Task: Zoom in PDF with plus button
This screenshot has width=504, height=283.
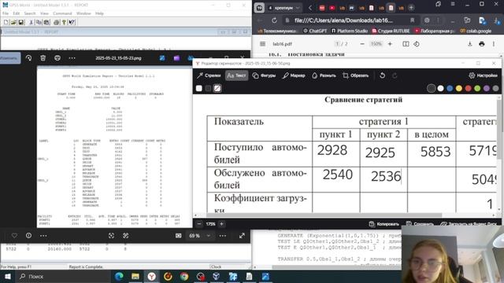Action: [390, 44]
